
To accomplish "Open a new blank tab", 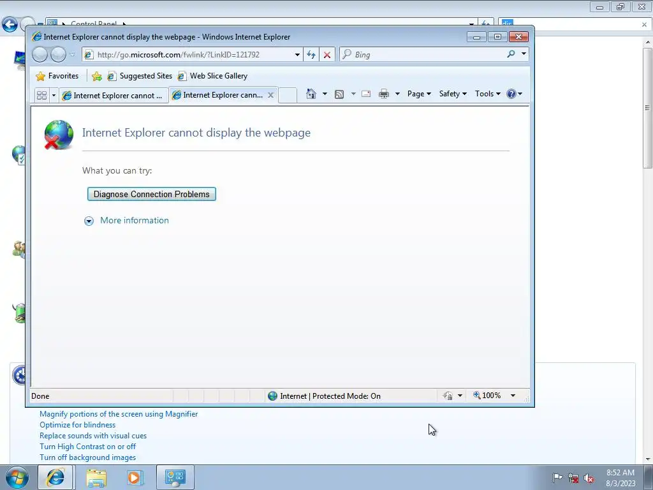I will tap(288, 95).
